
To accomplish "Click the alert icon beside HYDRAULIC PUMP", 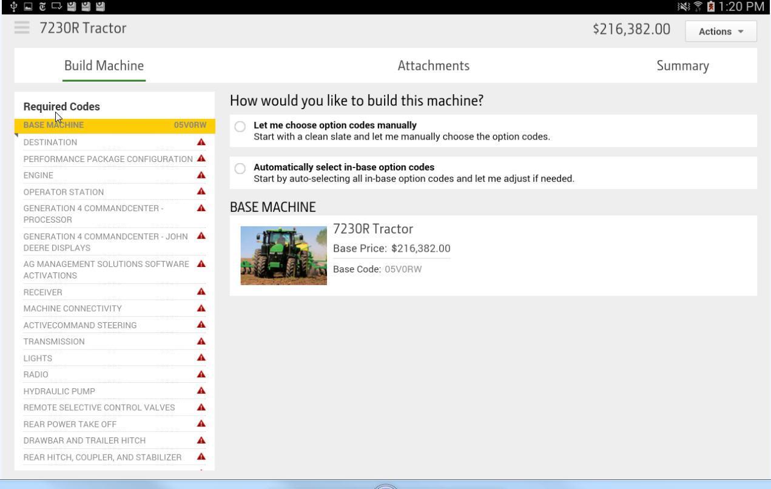I will [201, 391].
